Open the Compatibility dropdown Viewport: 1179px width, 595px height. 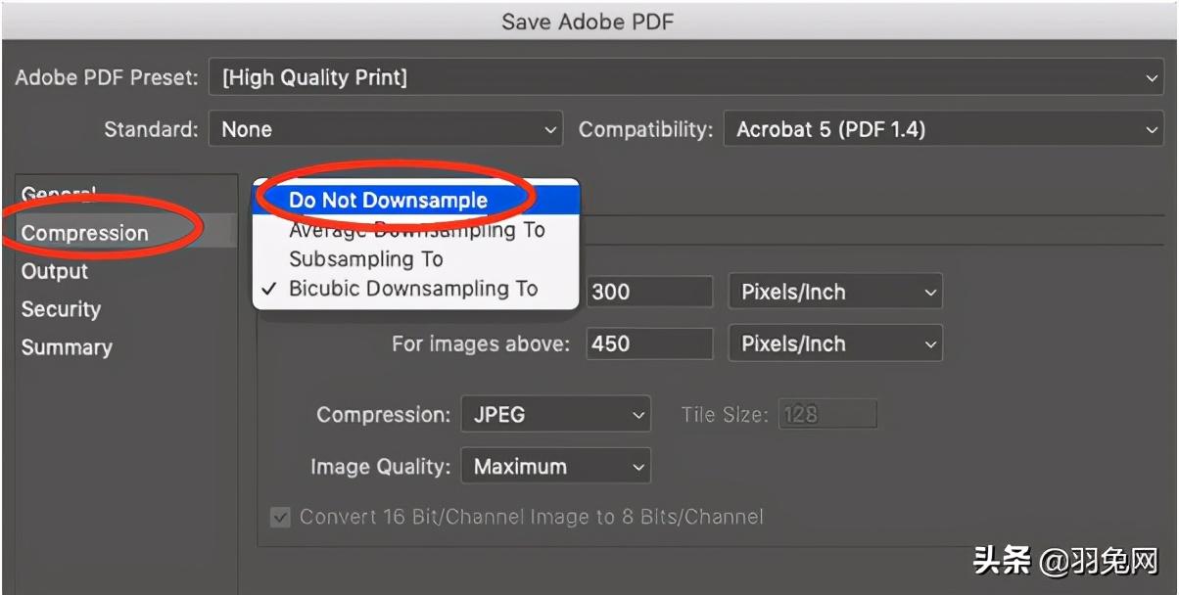[x=942, y=129]
